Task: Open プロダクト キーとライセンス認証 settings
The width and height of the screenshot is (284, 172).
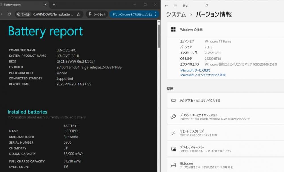Action: (199, 115)
